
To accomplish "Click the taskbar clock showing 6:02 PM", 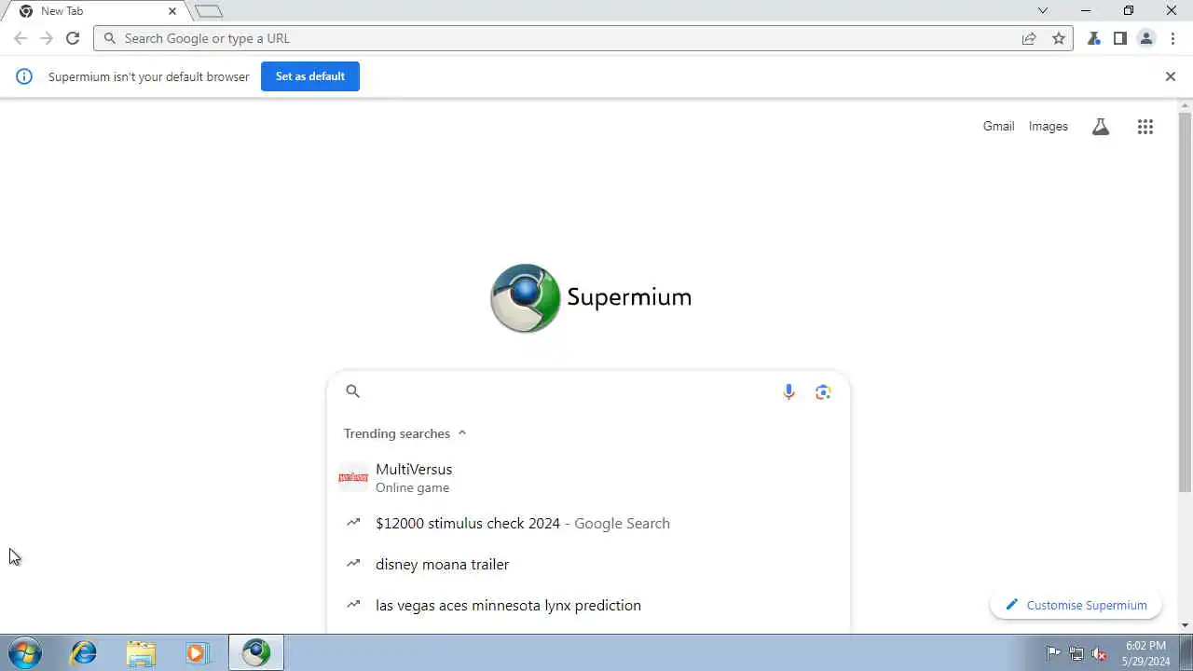I will click(1146, 653).
